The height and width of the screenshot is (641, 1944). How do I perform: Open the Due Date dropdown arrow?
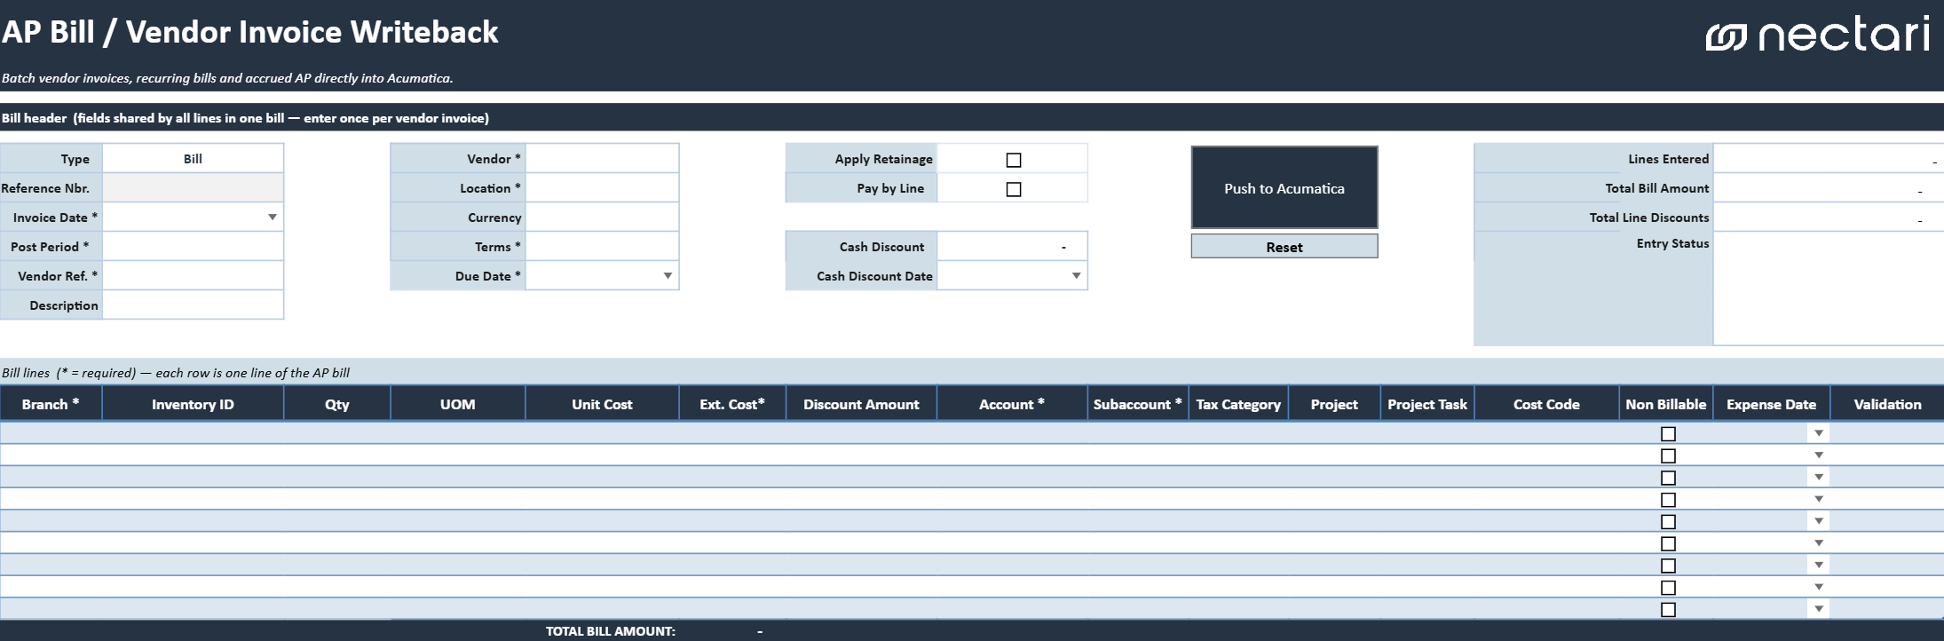(x=668, y=276)
